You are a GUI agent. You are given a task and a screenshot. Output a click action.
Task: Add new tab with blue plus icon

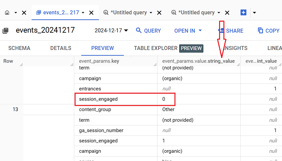point(243,12)
